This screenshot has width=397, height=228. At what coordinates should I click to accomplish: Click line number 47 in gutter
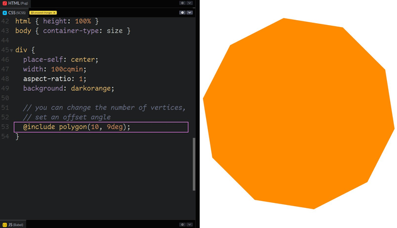5,69
